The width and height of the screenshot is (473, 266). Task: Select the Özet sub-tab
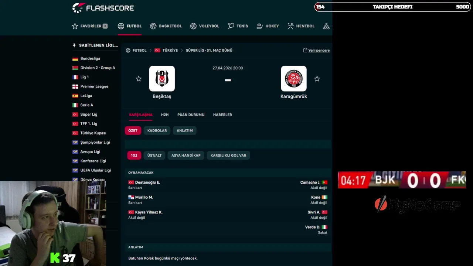tap(133, 130)
